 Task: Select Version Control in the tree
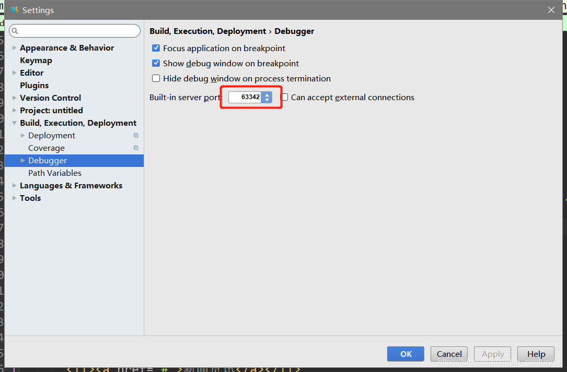pos(50,98)
